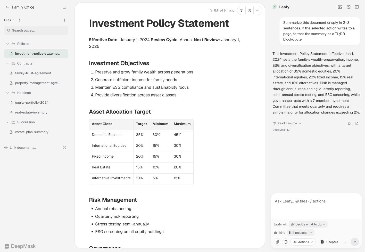Click the Asset Allocation Target heading
The height and width of the screenshot is (252, 365).
pyautogui.click(x=120, y=112)
